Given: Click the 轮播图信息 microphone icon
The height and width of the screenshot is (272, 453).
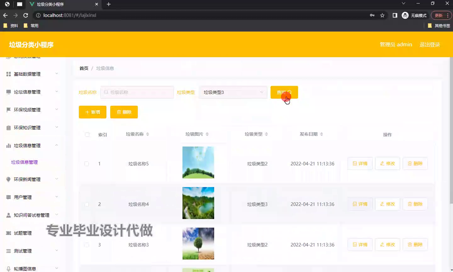Looking at the screenshot, I should point(8,269).
